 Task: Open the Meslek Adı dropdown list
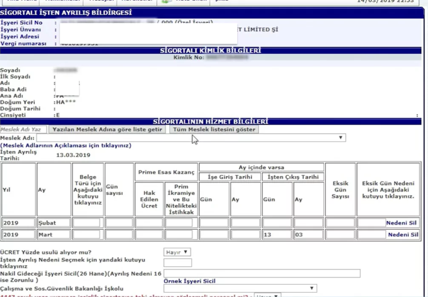pos(191,138)
